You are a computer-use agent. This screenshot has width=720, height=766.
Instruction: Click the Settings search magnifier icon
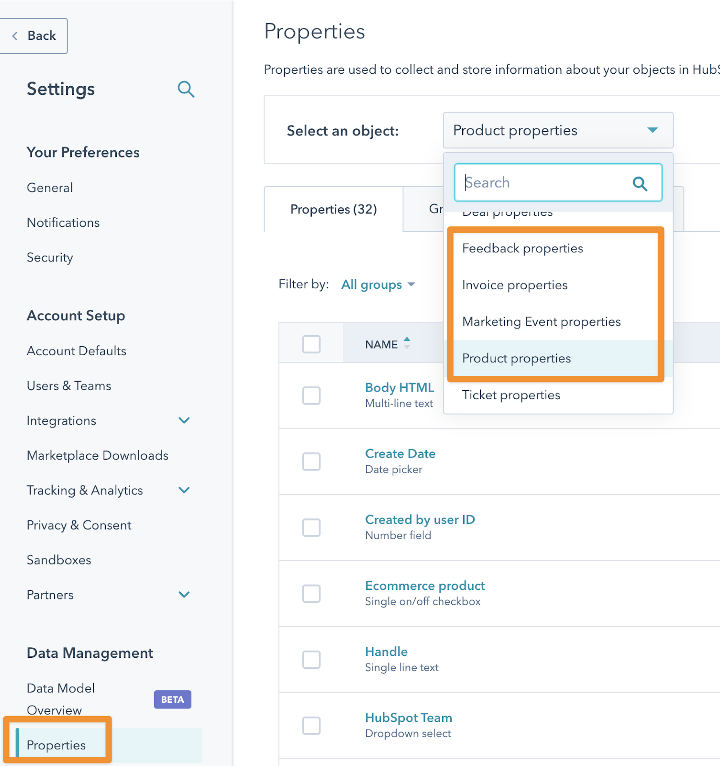click(x=186, y=90)
